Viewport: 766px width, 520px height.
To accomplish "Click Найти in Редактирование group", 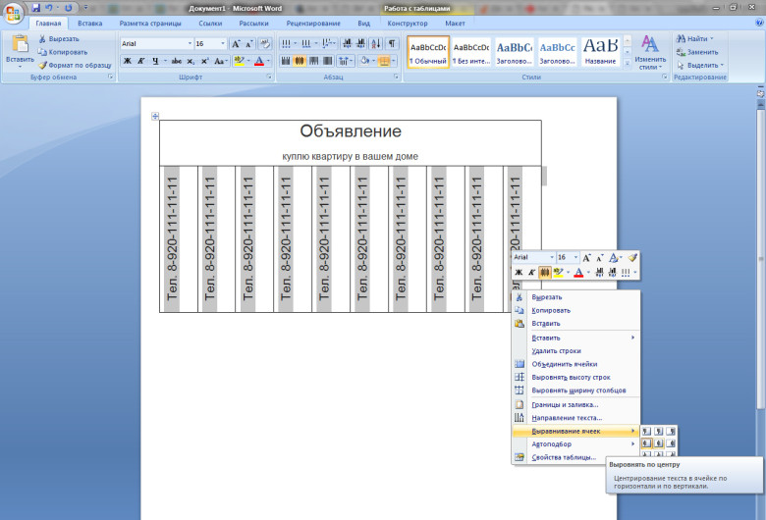I will point(694,39).
